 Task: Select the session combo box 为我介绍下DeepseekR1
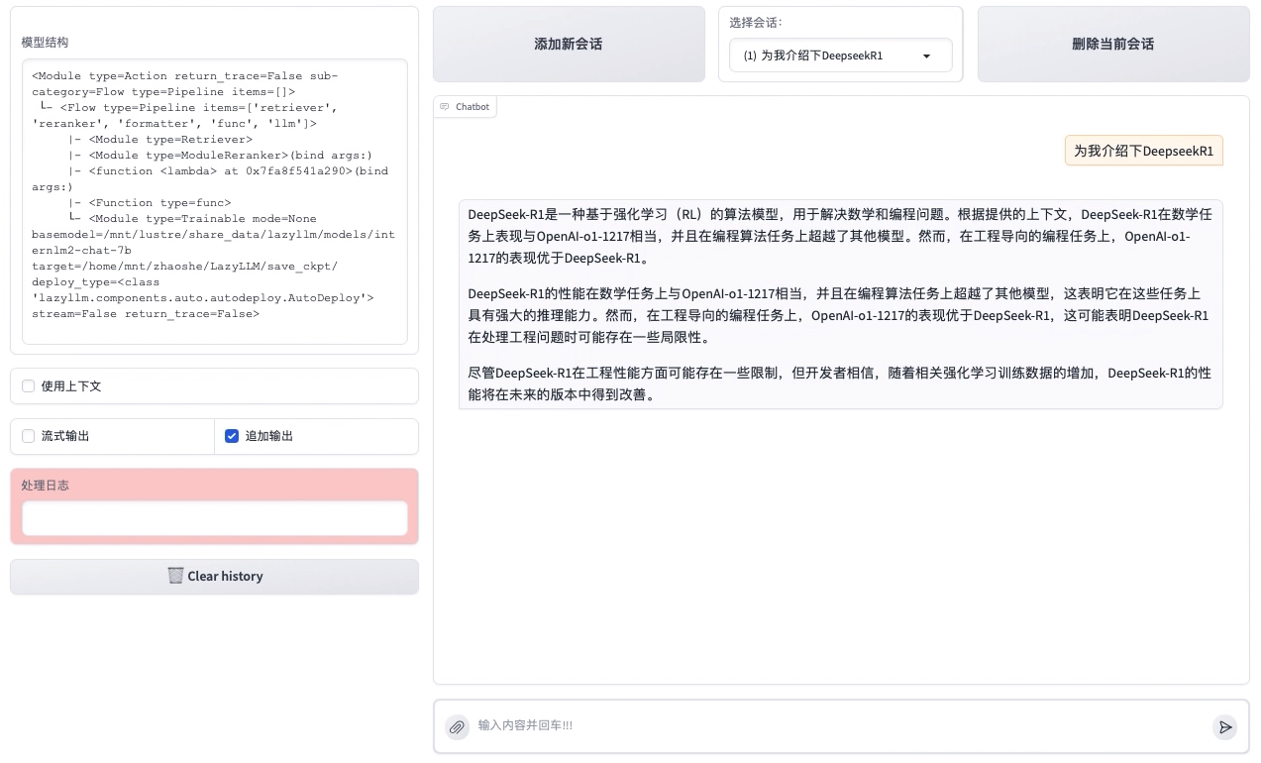pos(841,56)
